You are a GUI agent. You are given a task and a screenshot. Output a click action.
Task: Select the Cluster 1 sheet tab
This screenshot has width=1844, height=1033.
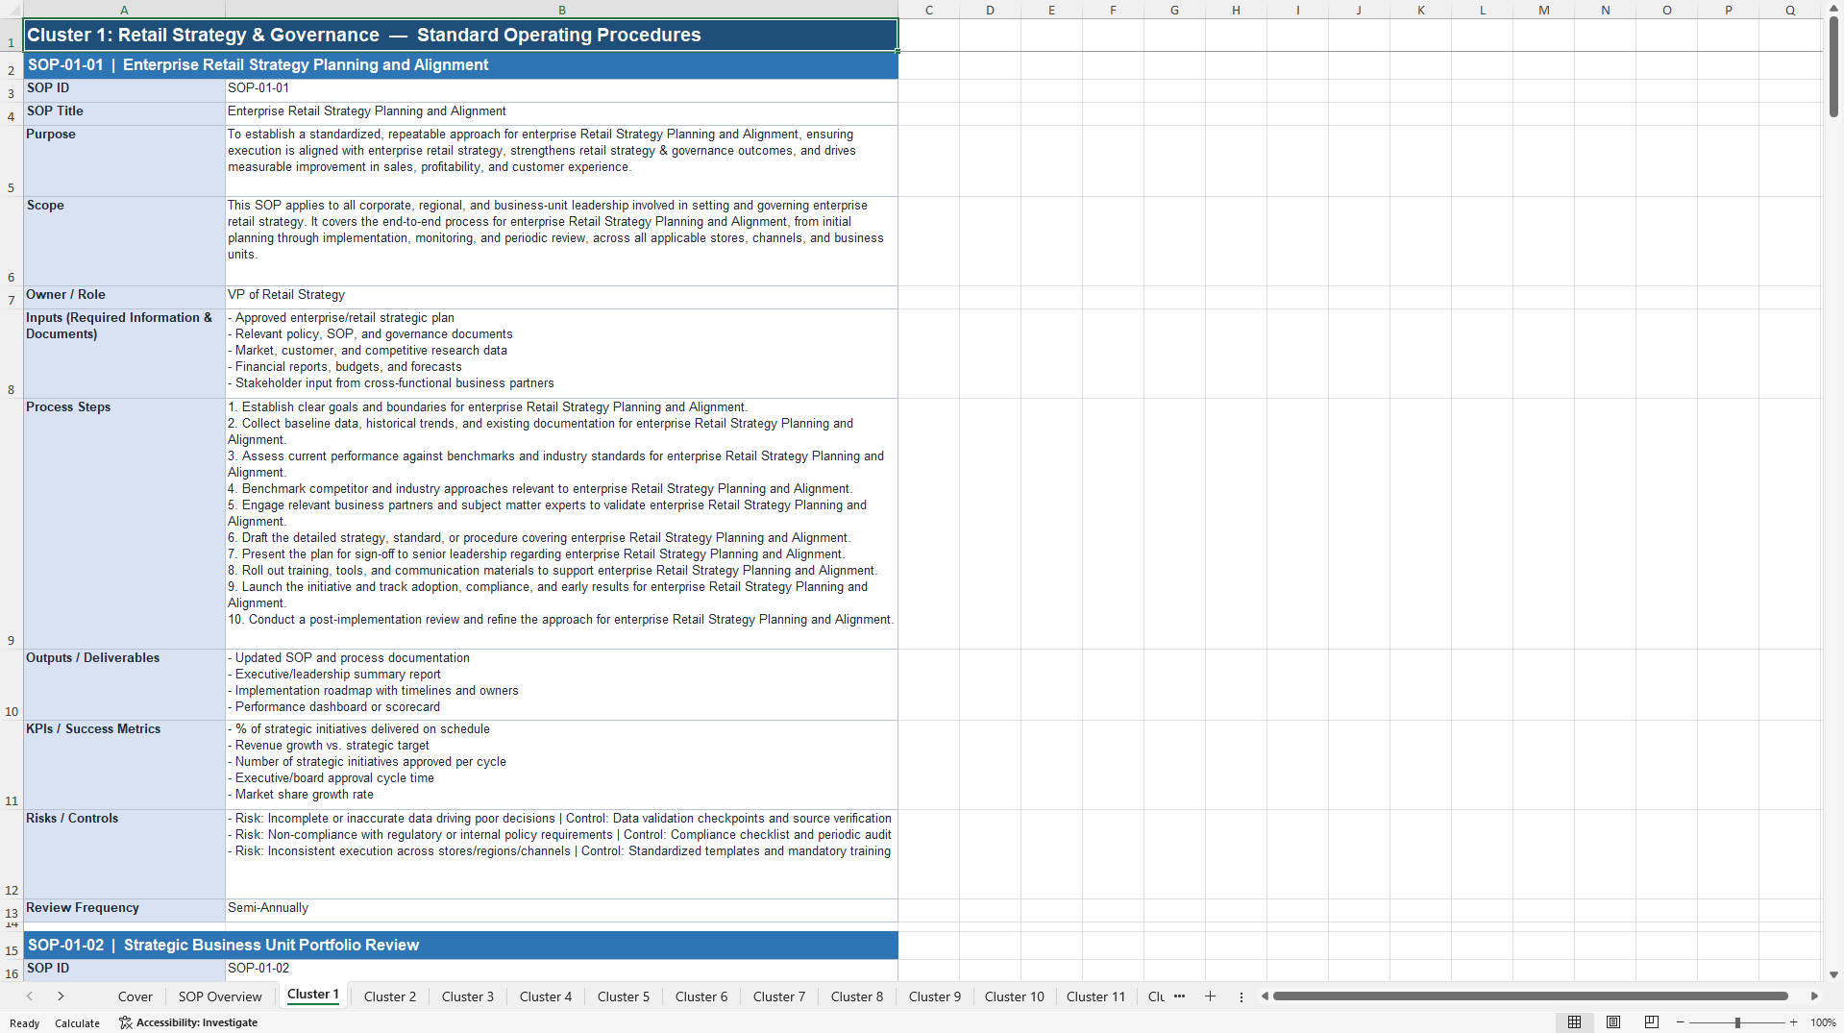click(x=313, y=995)
